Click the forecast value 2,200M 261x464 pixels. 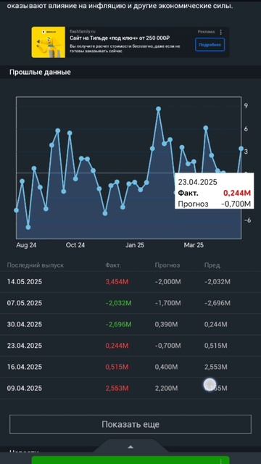pos(166,389)
